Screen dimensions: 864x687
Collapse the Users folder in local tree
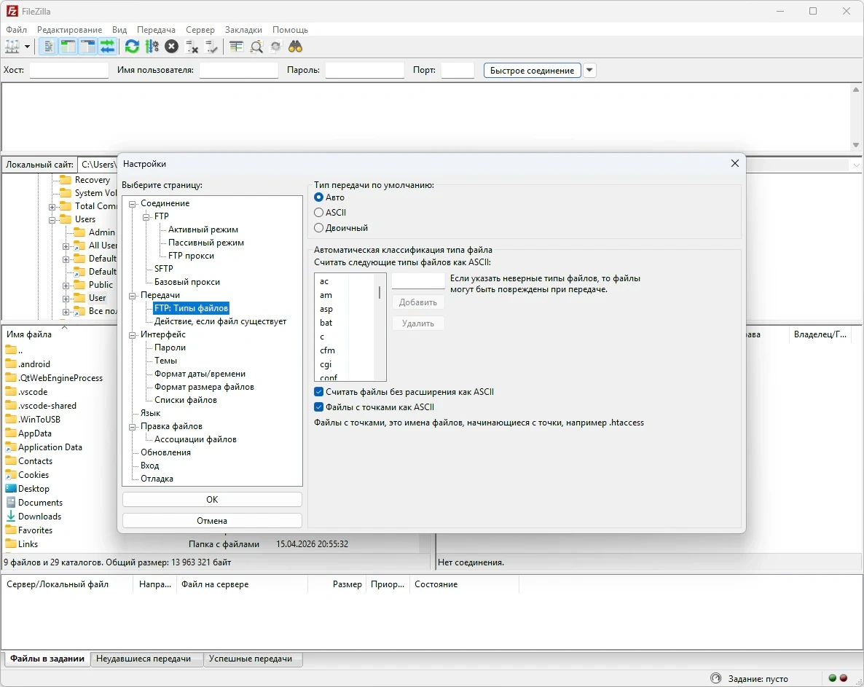coord(52,220)
